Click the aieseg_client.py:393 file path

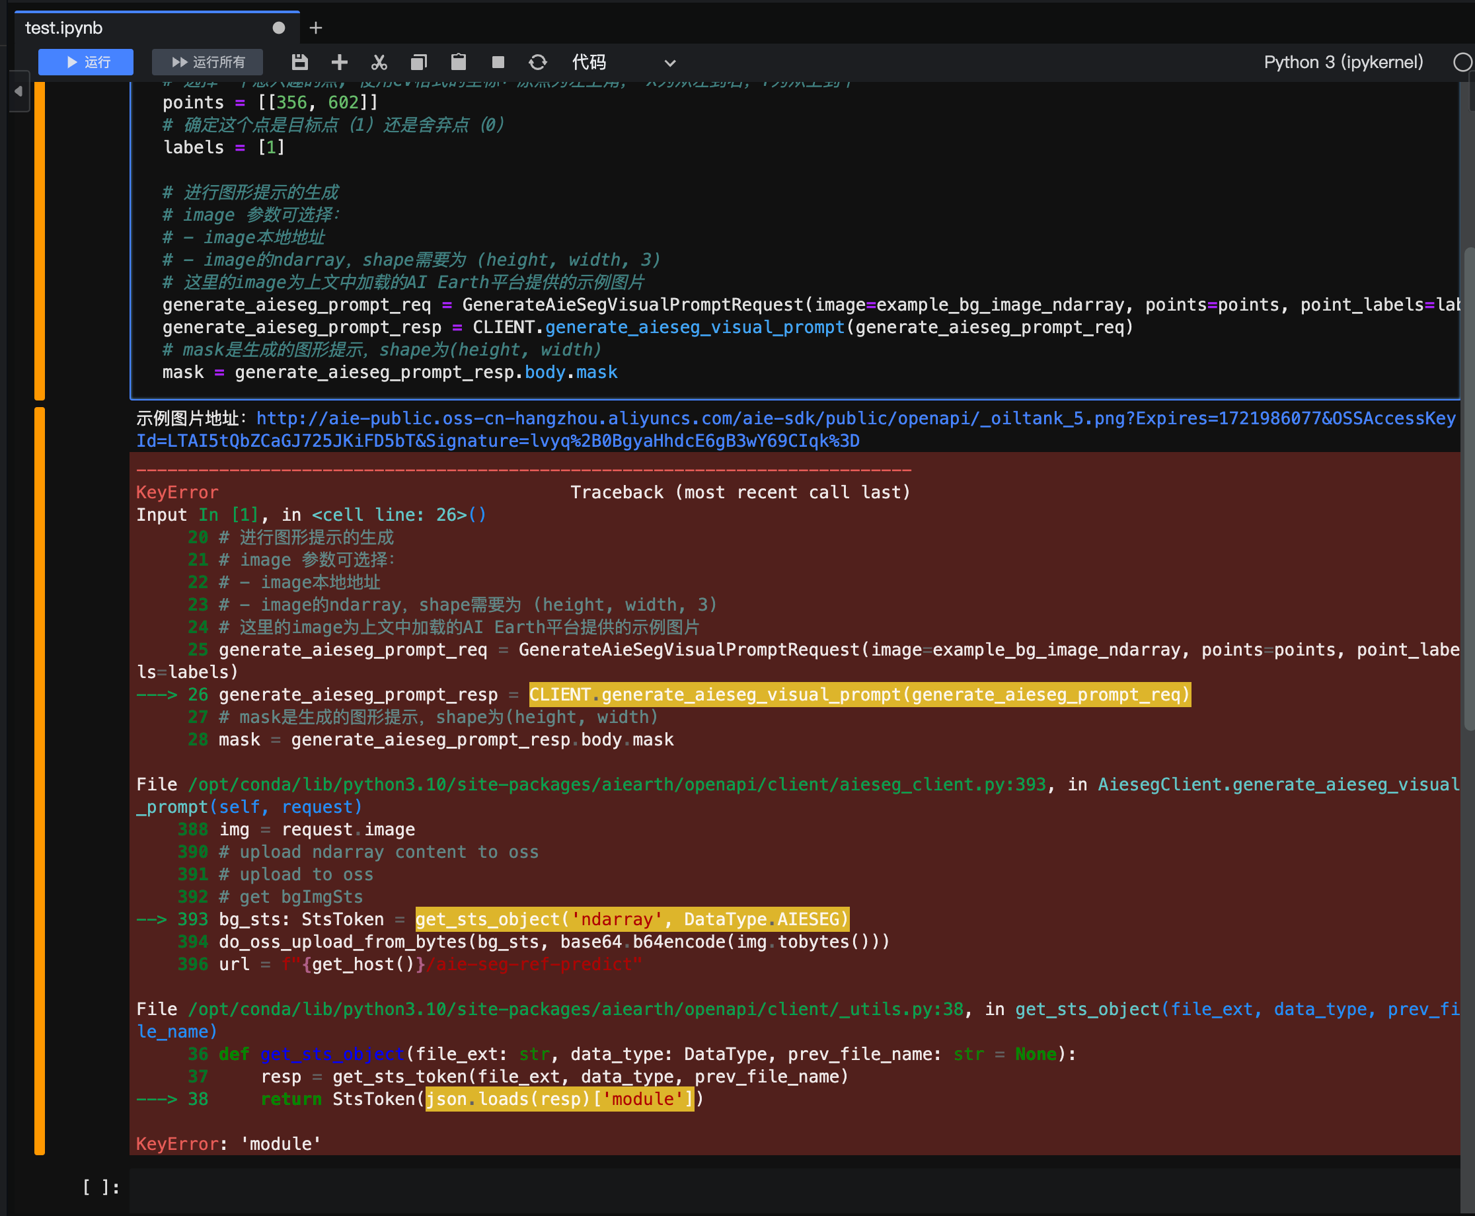point(617,784)
